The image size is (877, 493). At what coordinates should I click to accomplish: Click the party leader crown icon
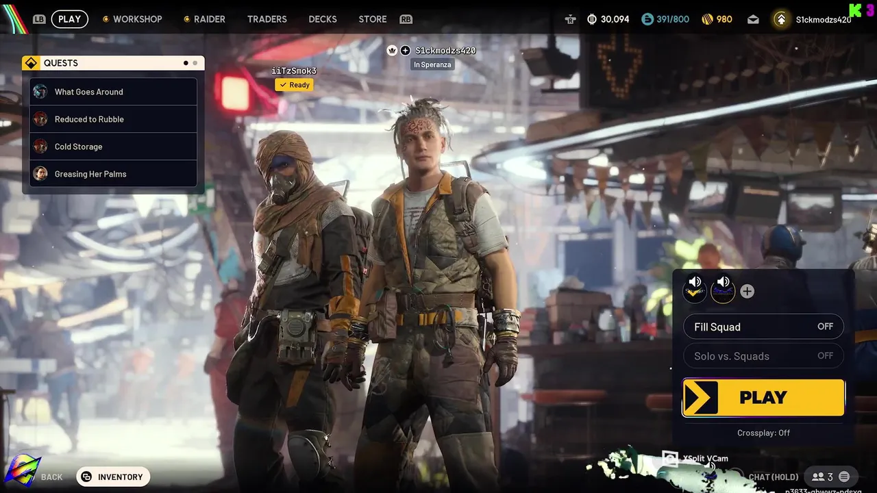(x=392, y=51)
